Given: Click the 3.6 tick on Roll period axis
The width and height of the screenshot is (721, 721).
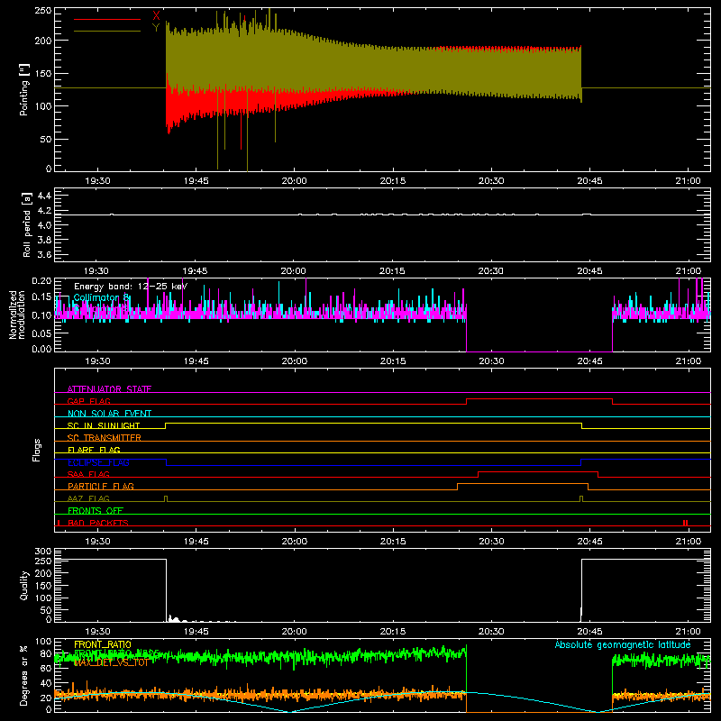Looking at the screenshot, I should coord(44,254).
